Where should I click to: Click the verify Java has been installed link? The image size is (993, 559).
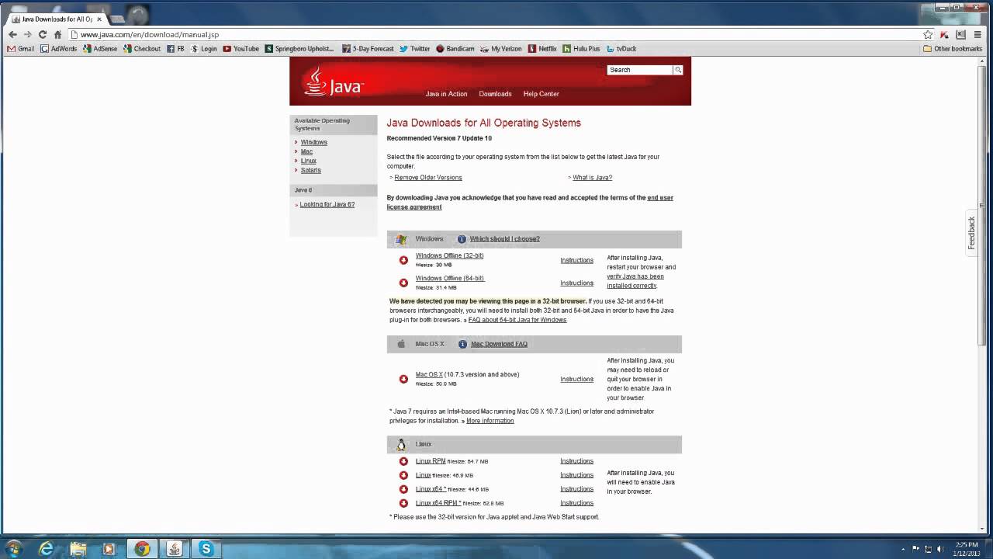pyautogui.click(x=635, y=281)
